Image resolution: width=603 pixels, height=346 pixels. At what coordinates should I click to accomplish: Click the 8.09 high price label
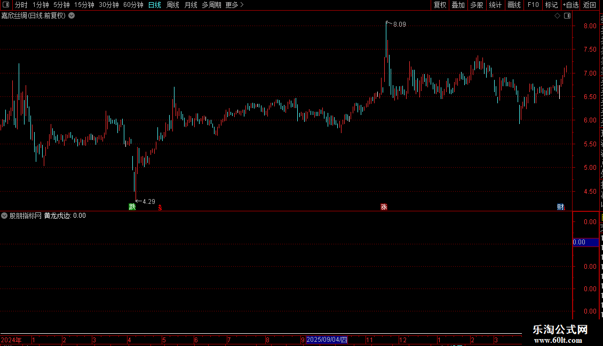(400, 24)
